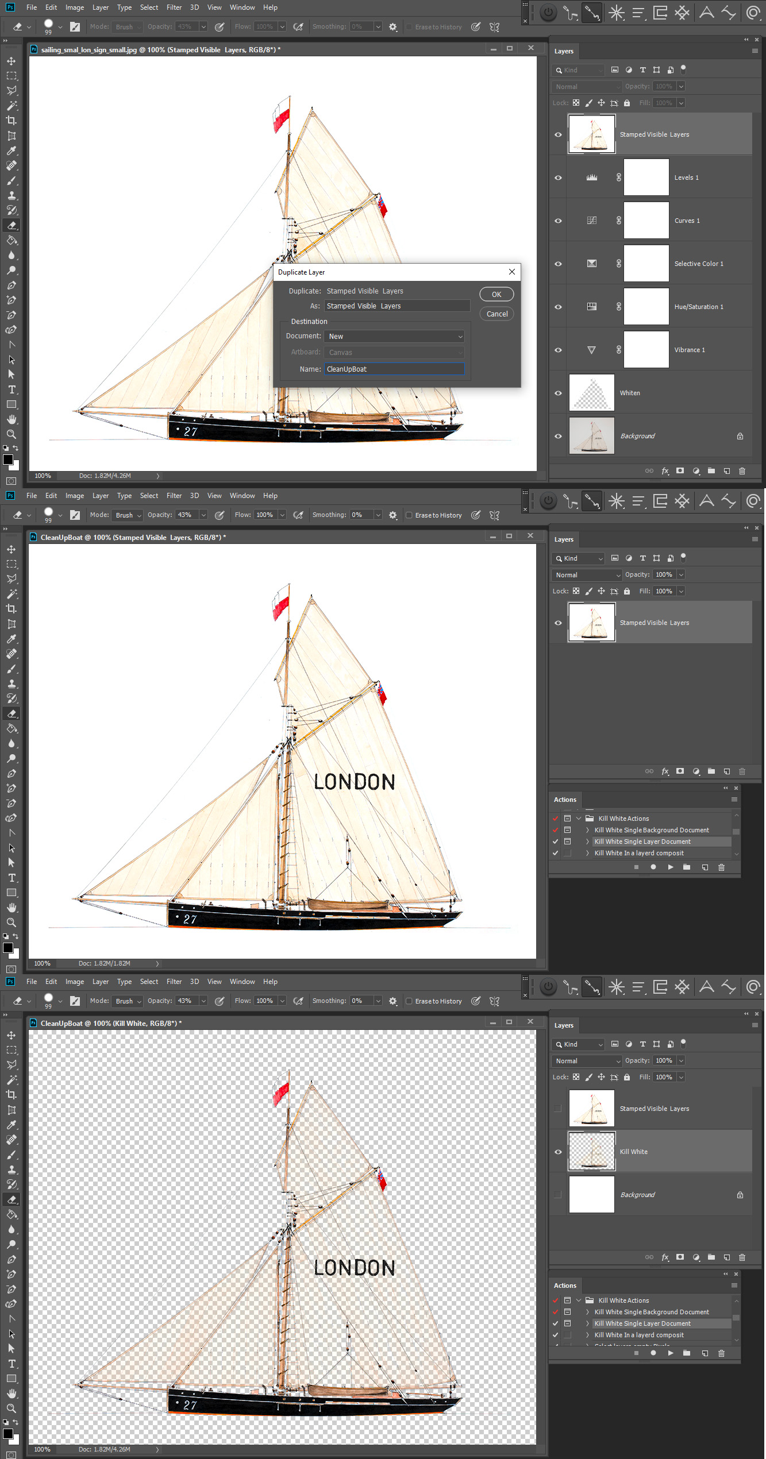This screenshot has width=766, height=1459.
Task: Collapse Kill White Actions set in CleanUpBoat Kill White window
Action: coord(579,1300)
